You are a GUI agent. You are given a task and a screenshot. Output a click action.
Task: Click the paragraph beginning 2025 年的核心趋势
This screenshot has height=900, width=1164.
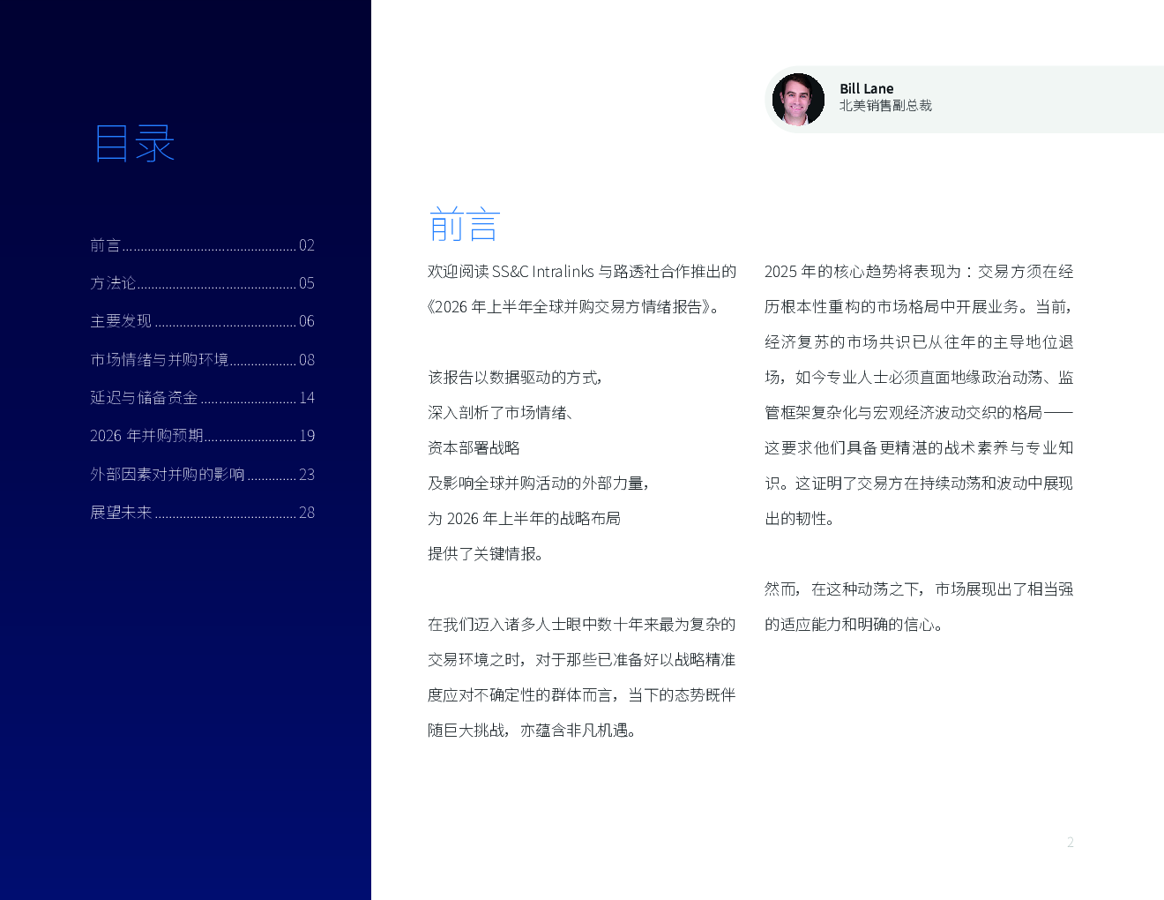click(918, 394)
